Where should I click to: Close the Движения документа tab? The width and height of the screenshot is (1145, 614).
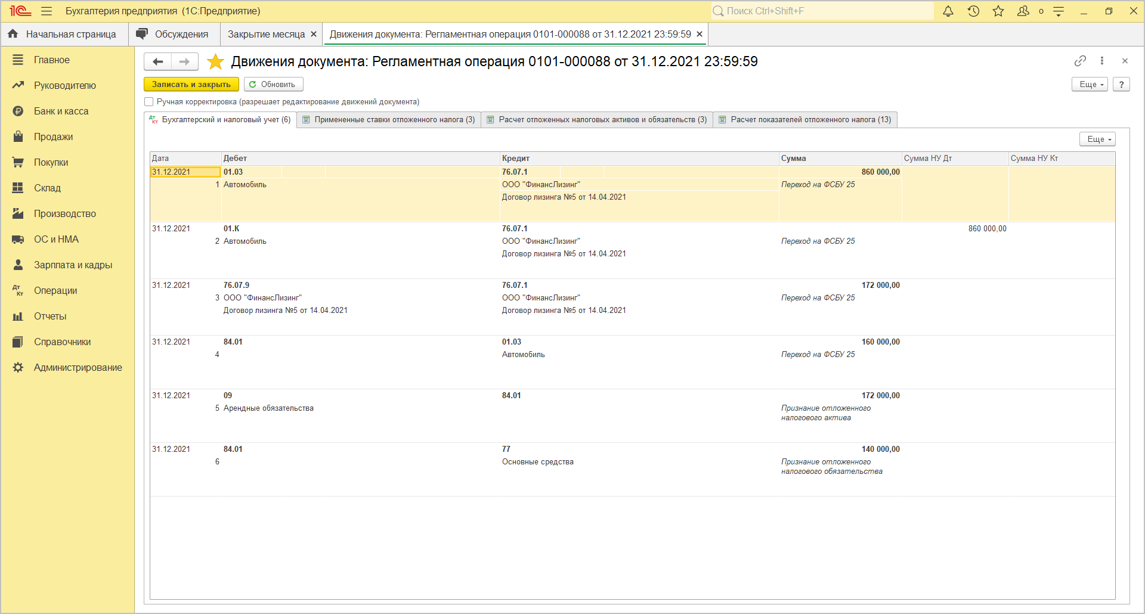pyautogui.click(x=700, y=34)
